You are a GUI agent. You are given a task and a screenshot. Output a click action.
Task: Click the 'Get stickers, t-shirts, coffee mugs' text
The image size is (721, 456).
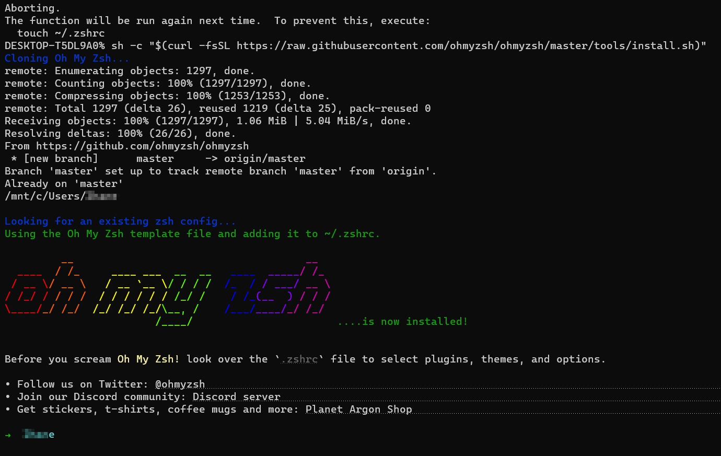tap(158, 410)
